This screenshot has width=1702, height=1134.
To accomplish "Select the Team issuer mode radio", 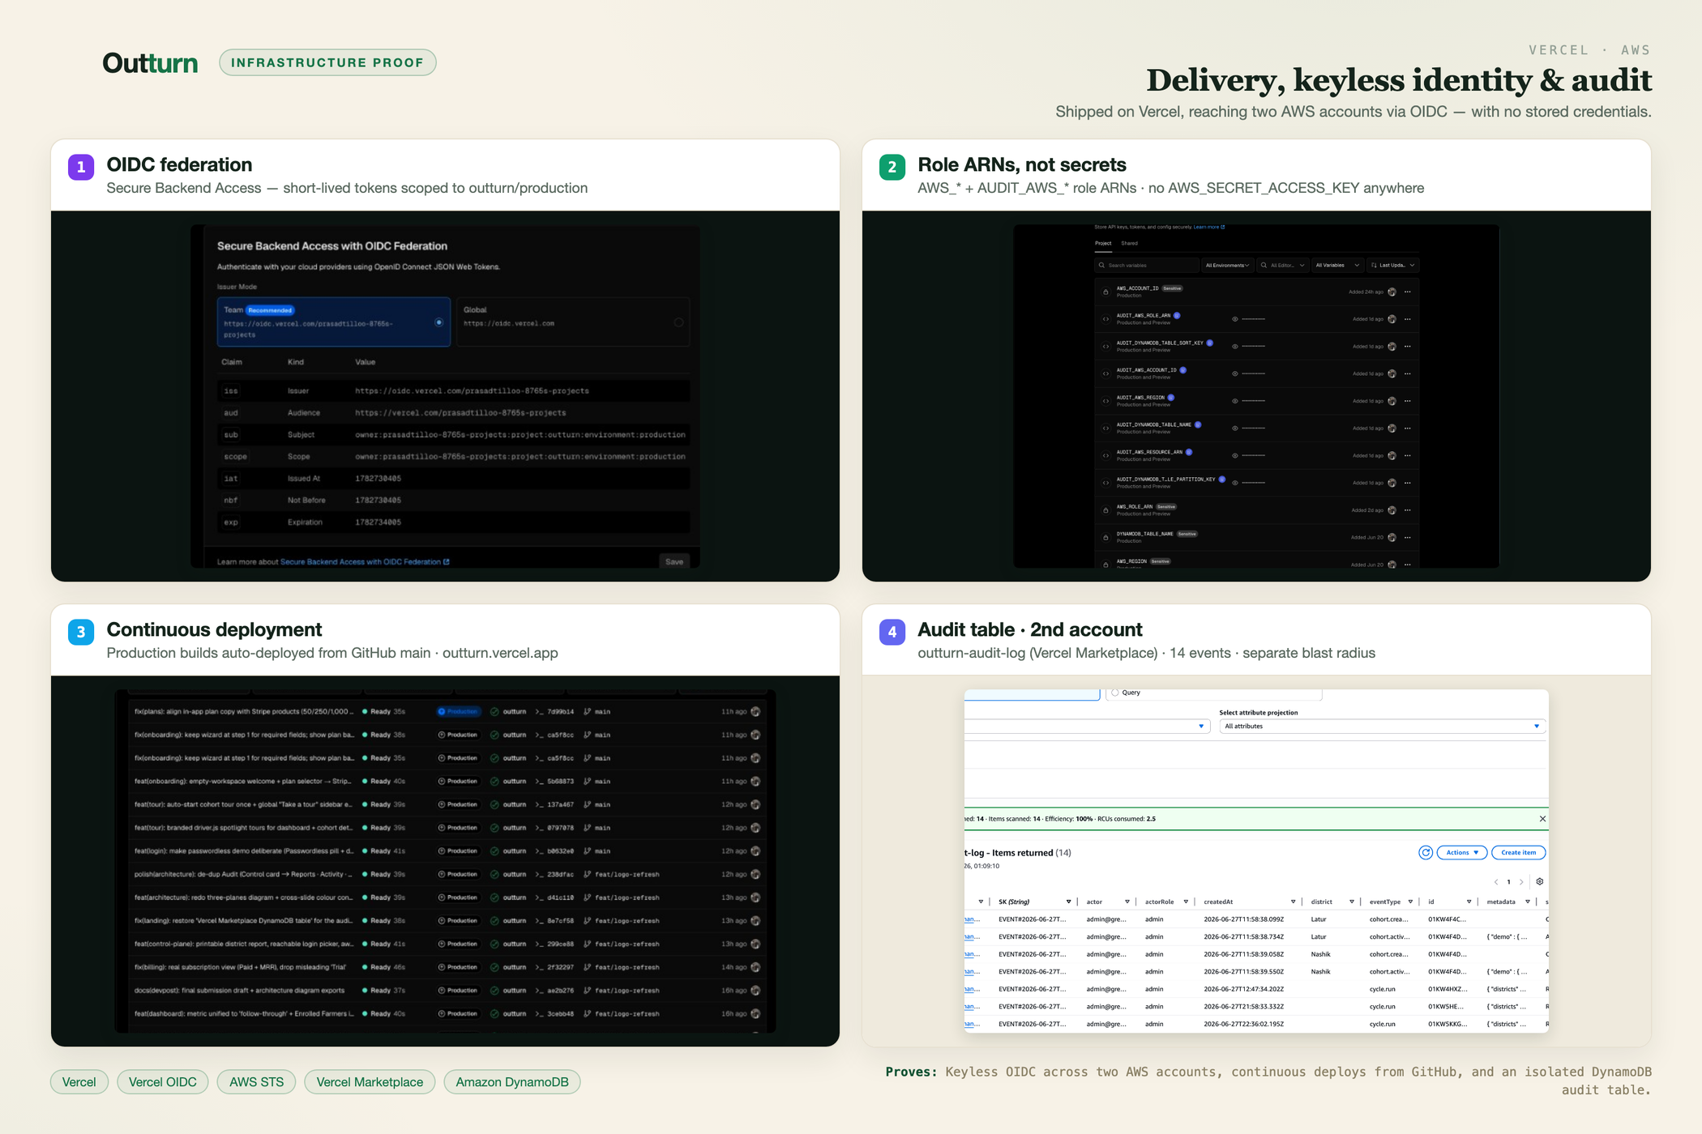I will point(438,322).
